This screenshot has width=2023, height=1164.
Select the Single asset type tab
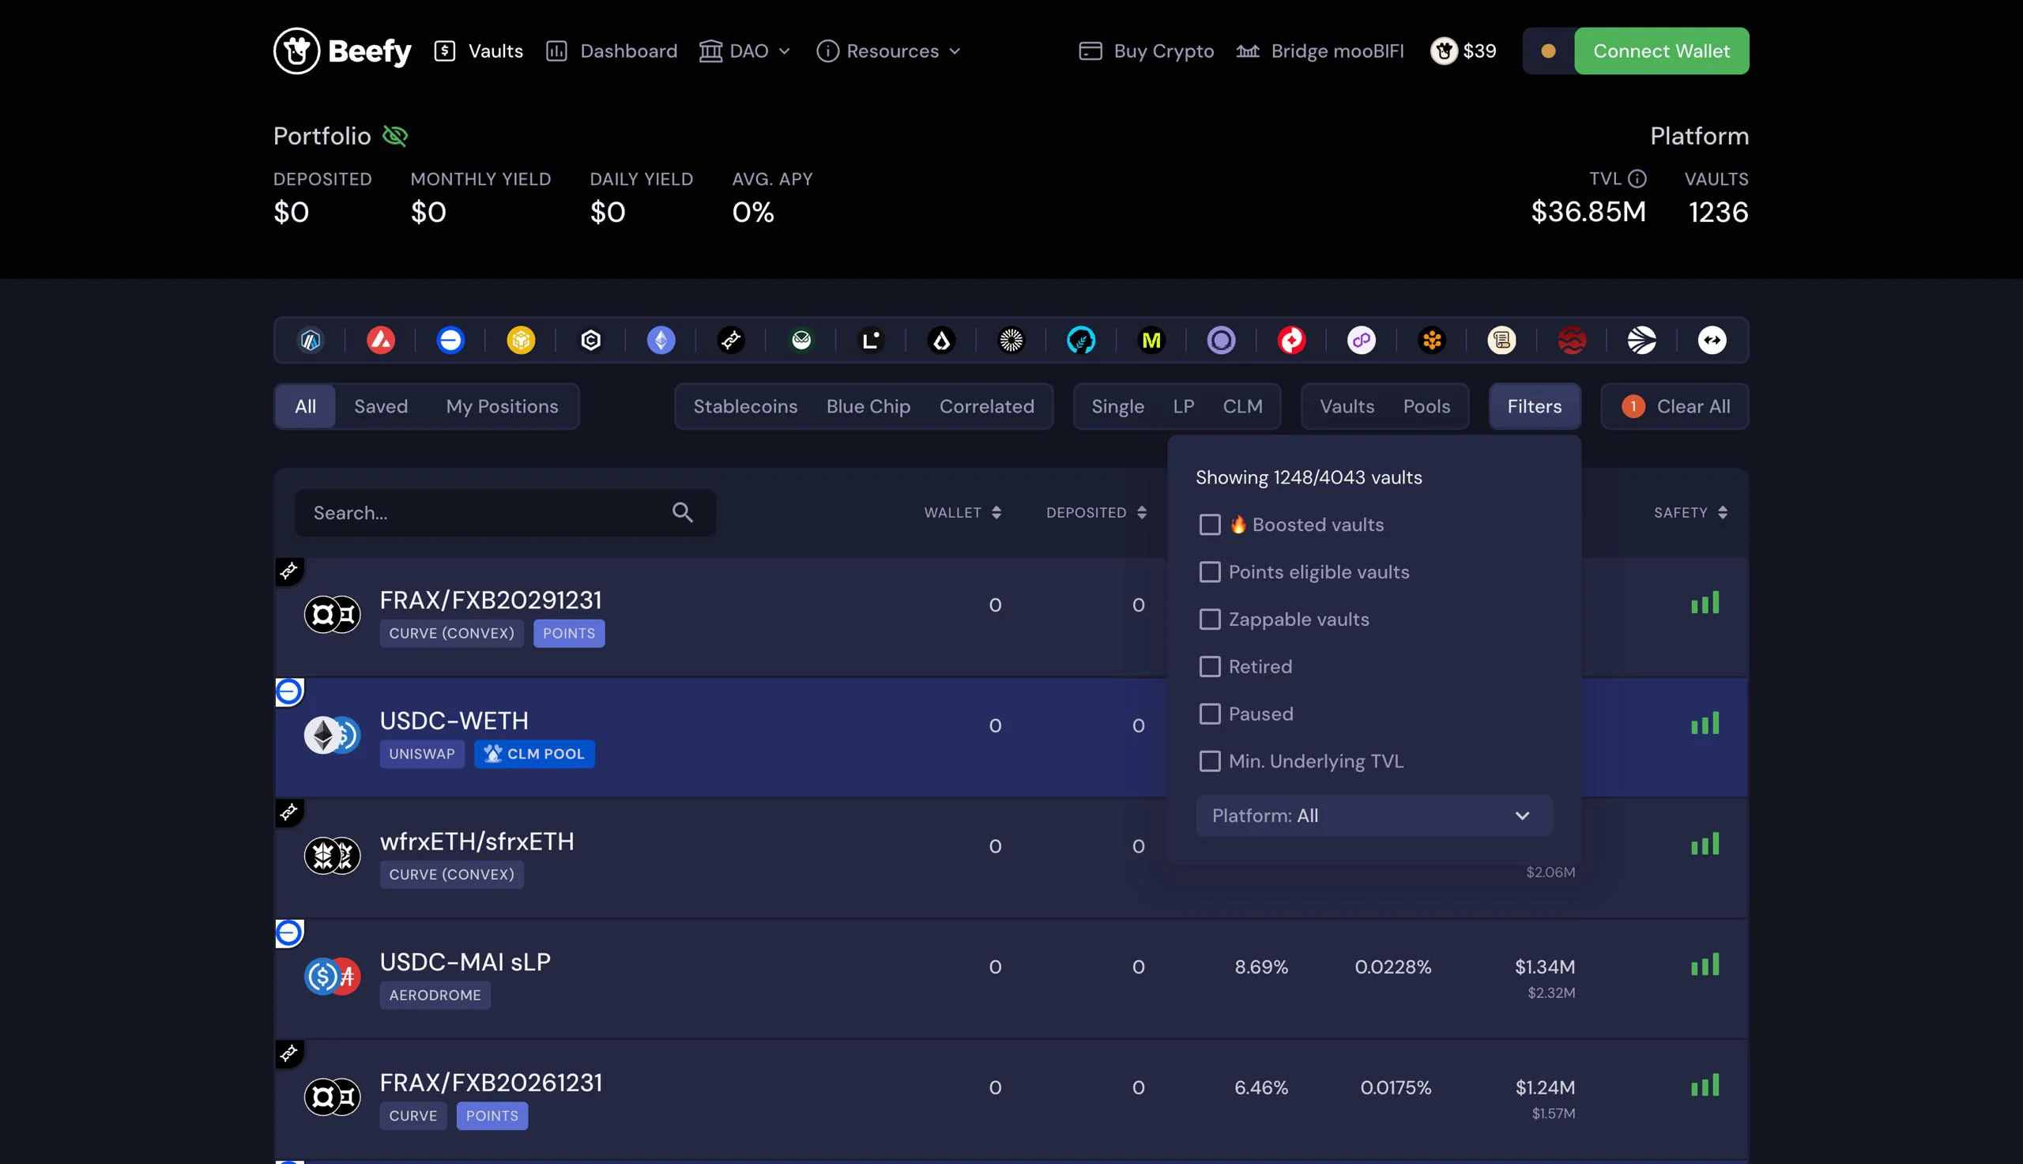tap(1117, 406)
